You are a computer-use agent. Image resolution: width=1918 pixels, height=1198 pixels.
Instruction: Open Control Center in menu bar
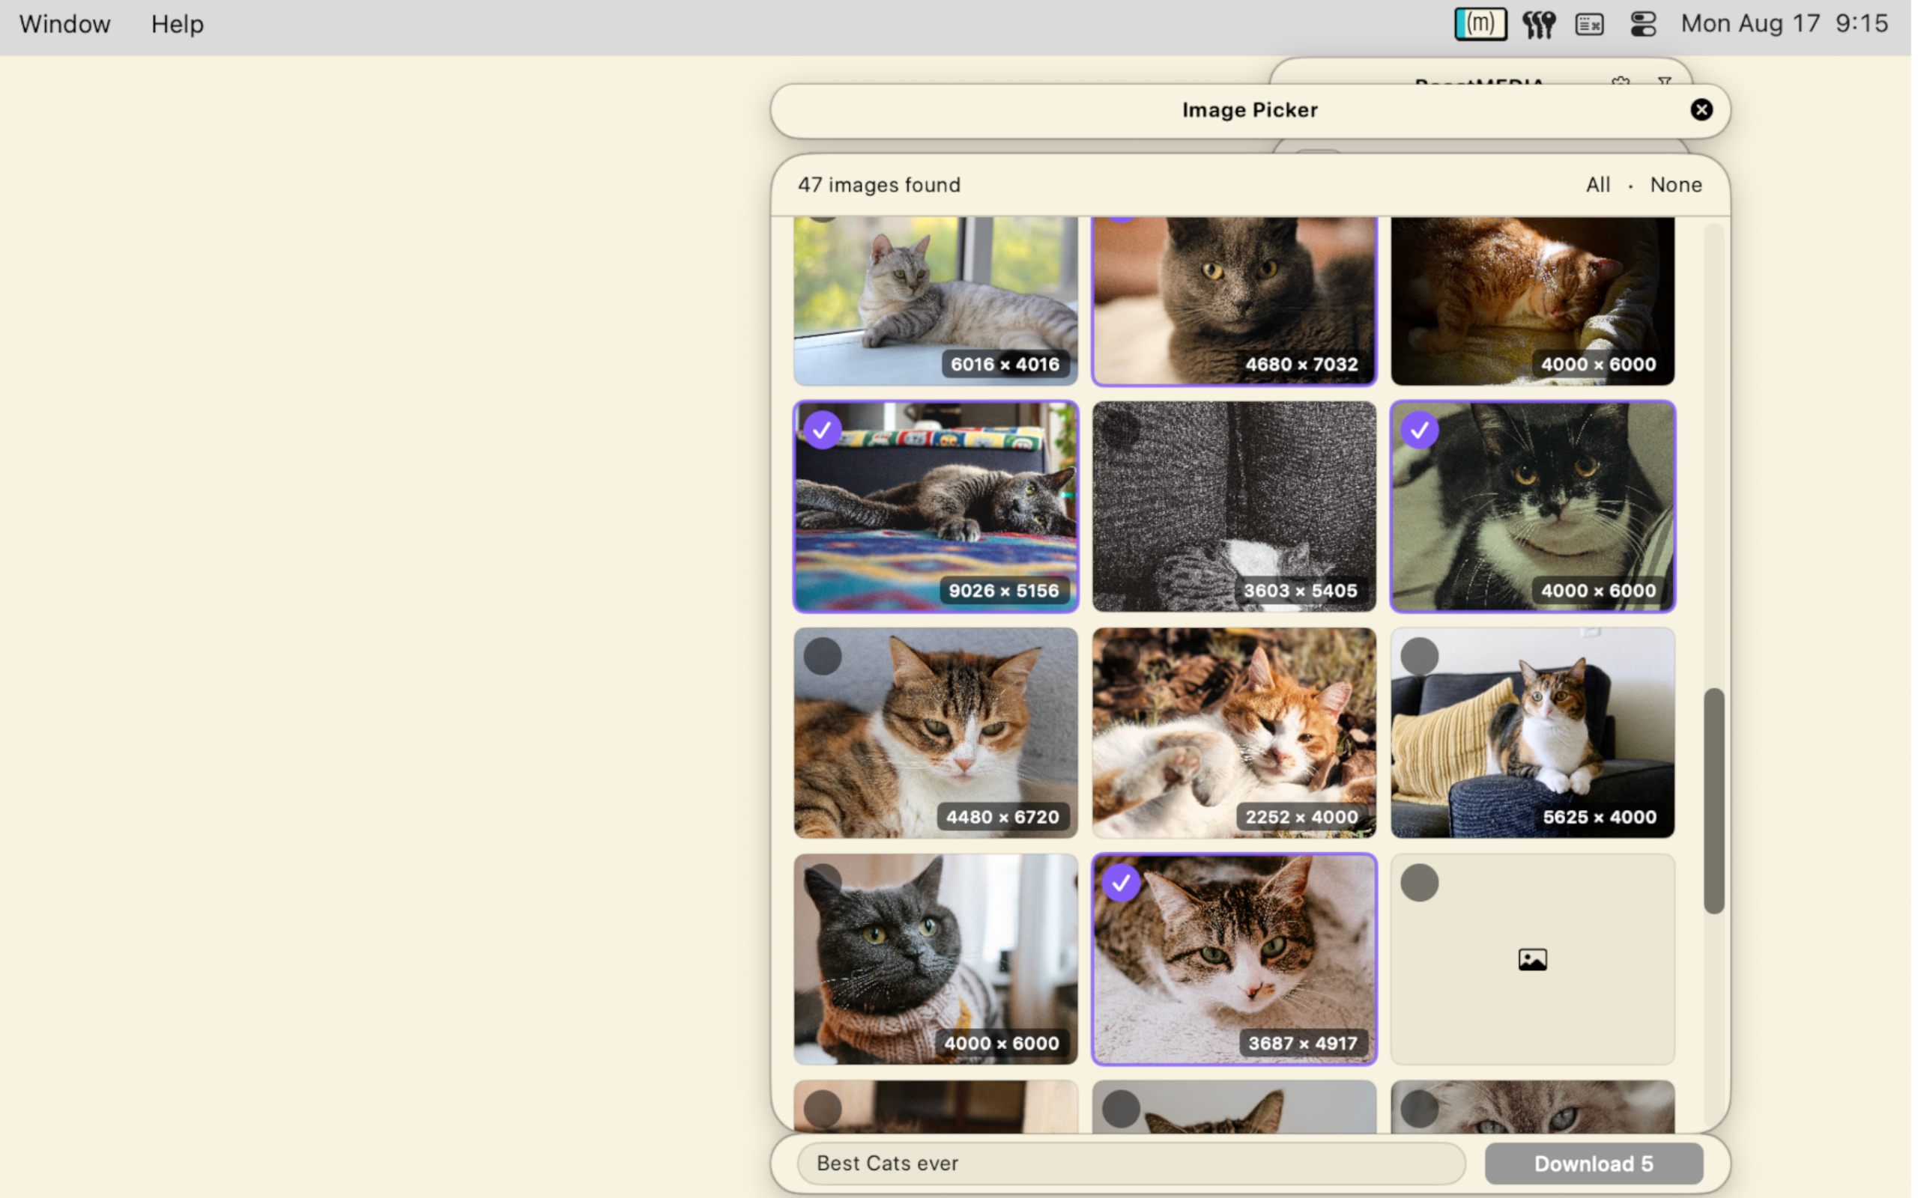1643,25
